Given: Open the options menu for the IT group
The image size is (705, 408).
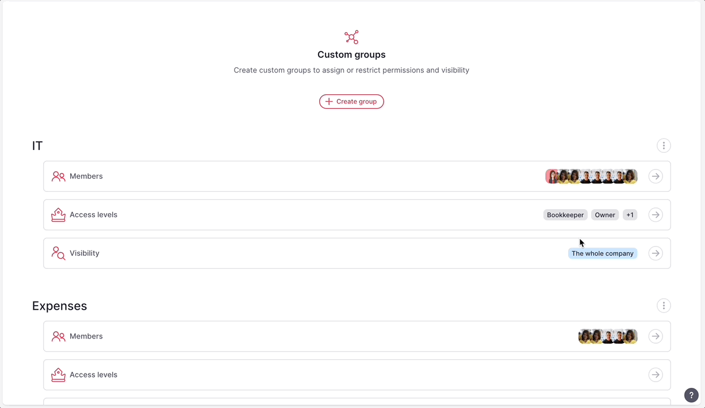Looking at the screenshot, I should point(664,145).
